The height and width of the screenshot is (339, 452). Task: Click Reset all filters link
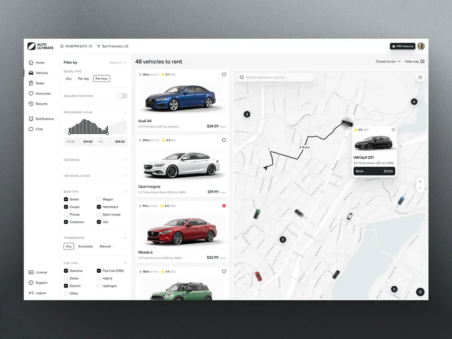click(x=116, y=63)
